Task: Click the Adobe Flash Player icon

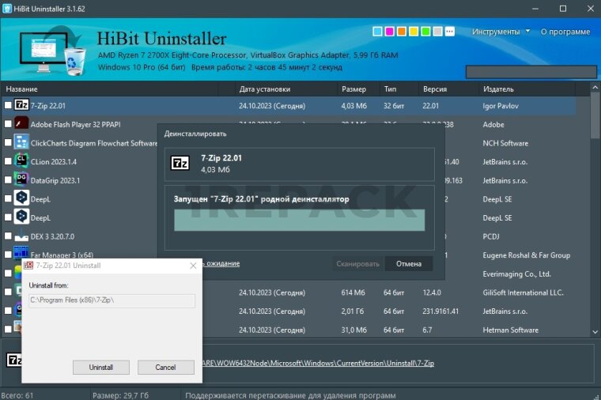Action: (22, 124)
